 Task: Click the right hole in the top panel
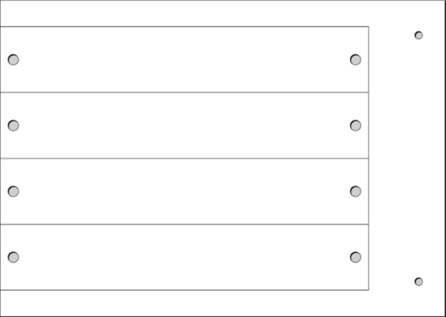(355, 60)
